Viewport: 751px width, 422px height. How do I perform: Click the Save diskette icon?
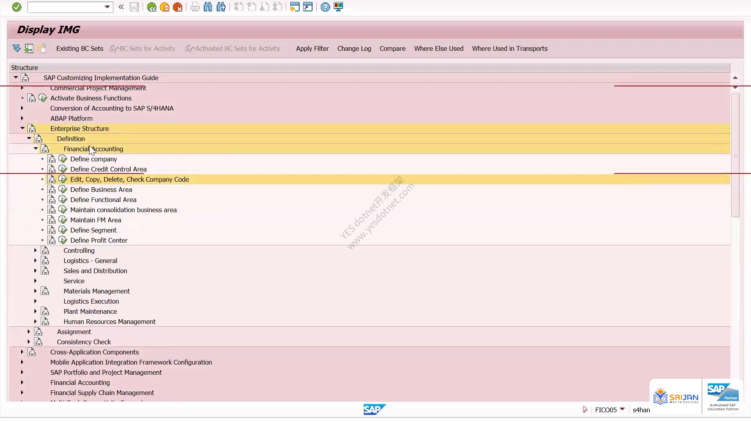tap(134, 7)
